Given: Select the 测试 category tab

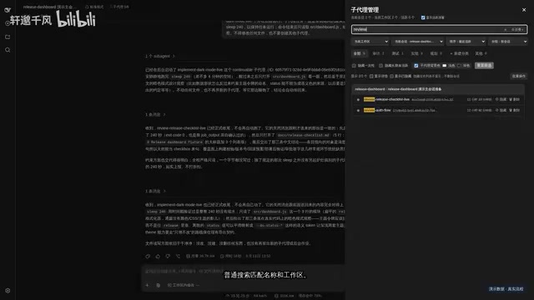Looking at the screenshot, I should point(397,53).
